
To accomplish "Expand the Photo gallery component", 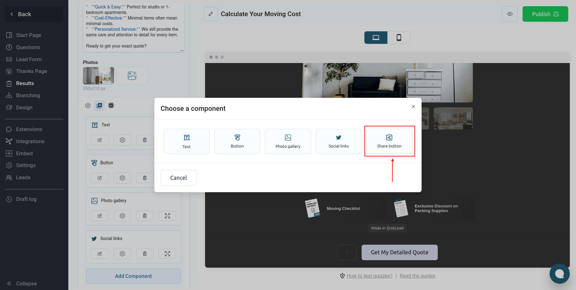I will click(x=167, y=216).
